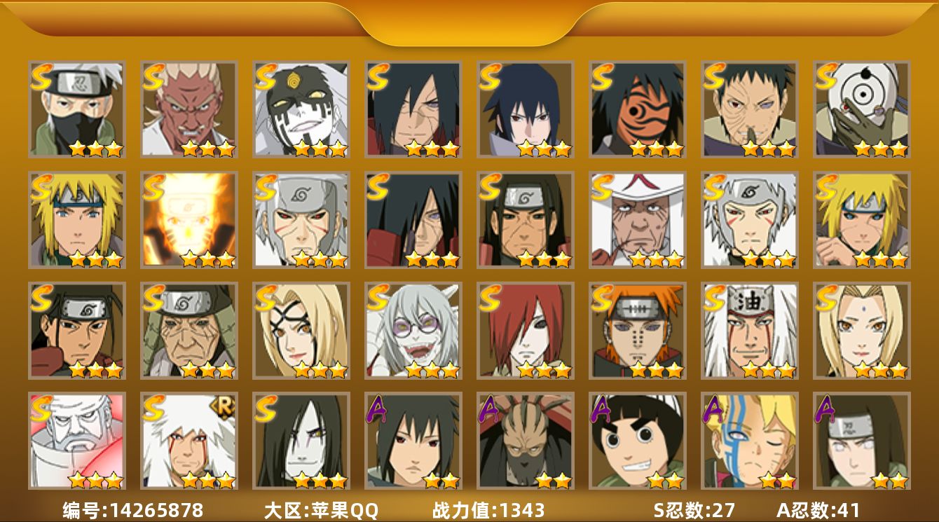Pick the red-haired Nagato portrait

[x=525, y=331]
